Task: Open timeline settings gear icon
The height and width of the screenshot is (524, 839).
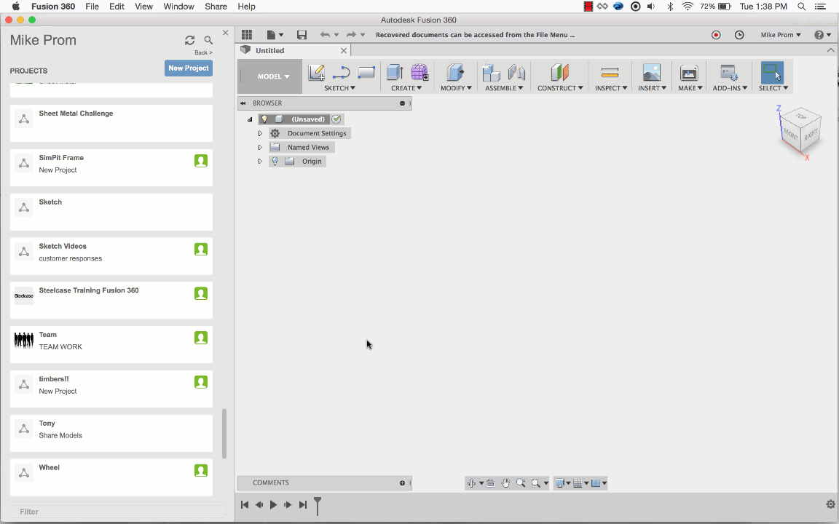Action: point(830,504)
